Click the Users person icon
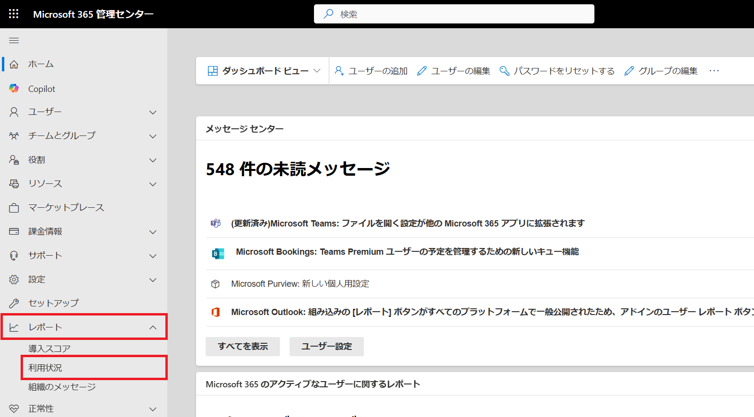Image resolution: width=754 pixels, height=417 pixels. 14,112
